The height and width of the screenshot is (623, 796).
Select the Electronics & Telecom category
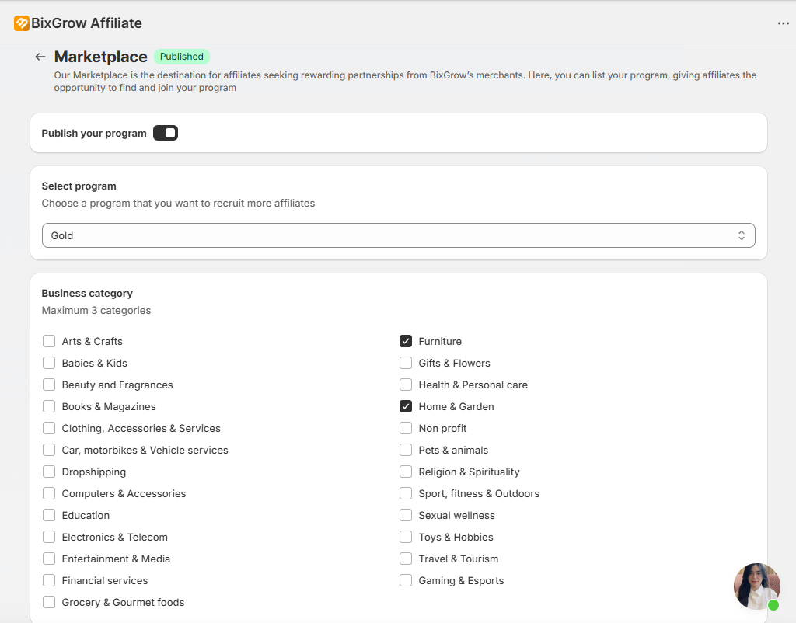[49, 537]
